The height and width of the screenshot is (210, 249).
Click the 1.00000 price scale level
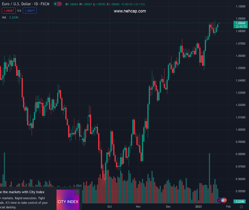(x=240, y=129)
